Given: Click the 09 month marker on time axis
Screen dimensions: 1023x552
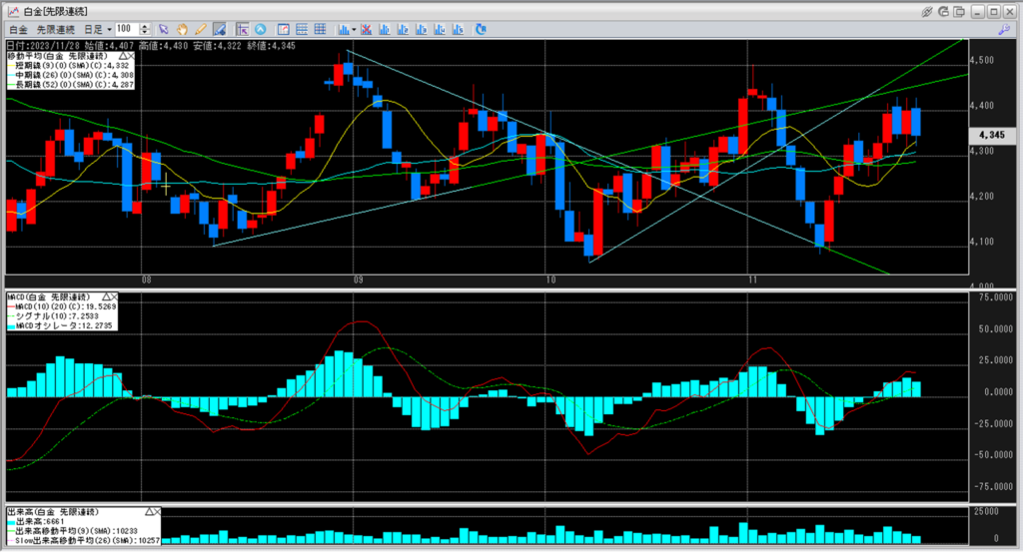Looking at the screenshot, I should [x=359, y=279].
